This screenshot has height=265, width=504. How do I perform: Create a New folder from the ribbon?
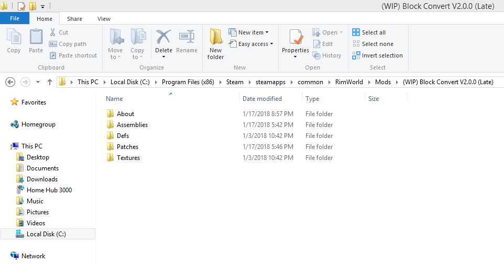coord(215,44)
